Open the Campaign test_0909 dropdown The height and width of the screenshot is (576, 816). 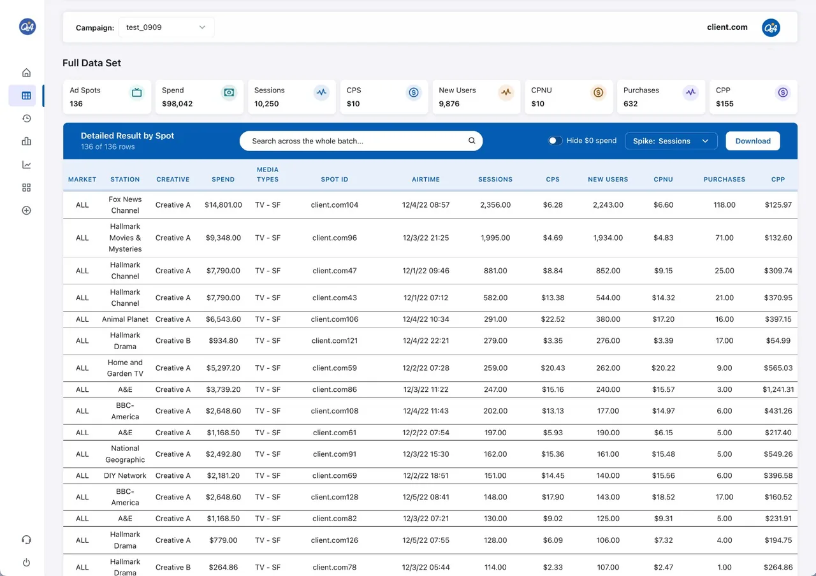coord(166,27)
